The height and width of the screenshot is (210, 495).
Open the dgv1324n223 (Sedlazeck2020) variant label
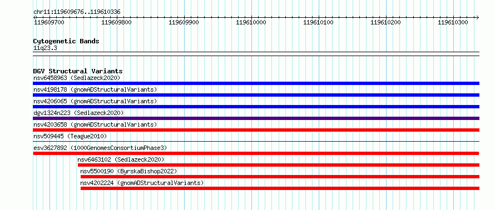78,113
